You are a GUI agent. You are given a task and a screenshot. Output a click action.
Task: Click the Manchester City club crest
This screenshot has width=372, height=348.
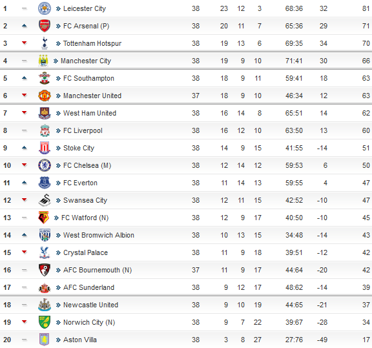click(43, 61)
